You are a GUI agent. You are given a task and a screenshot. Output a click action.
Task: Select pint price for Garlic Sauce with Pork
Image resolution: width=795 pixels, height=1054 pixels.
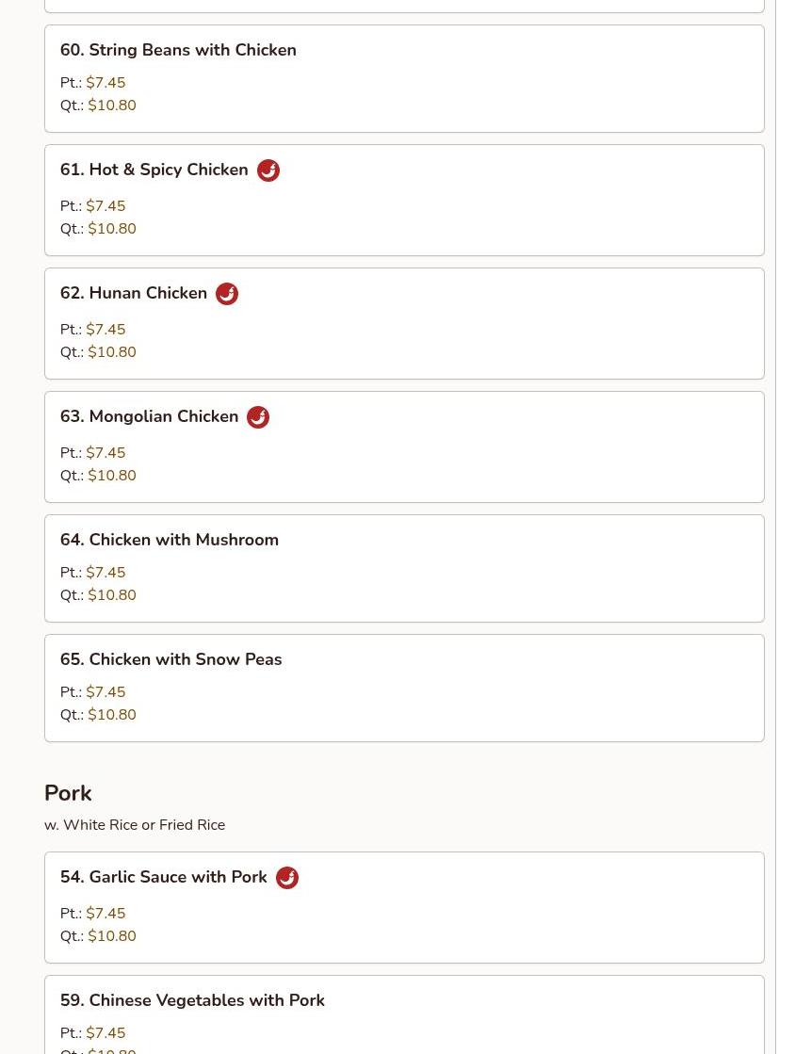coord(105,914)
